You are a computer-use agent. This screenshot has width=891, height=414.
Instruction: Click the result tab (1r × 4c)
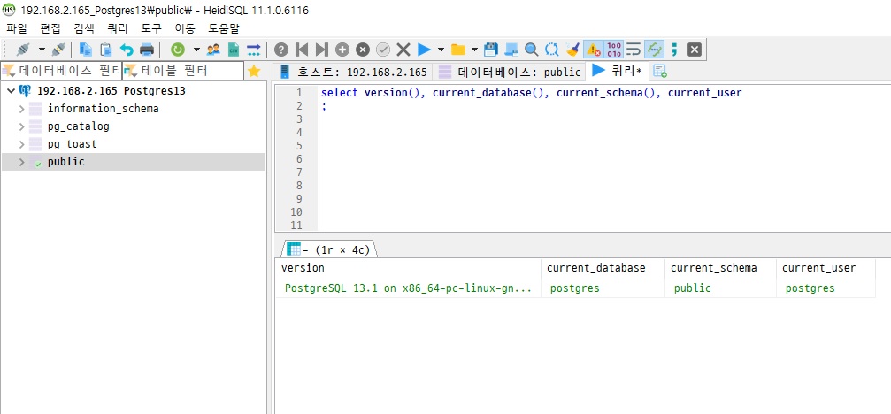click(328, 249)
